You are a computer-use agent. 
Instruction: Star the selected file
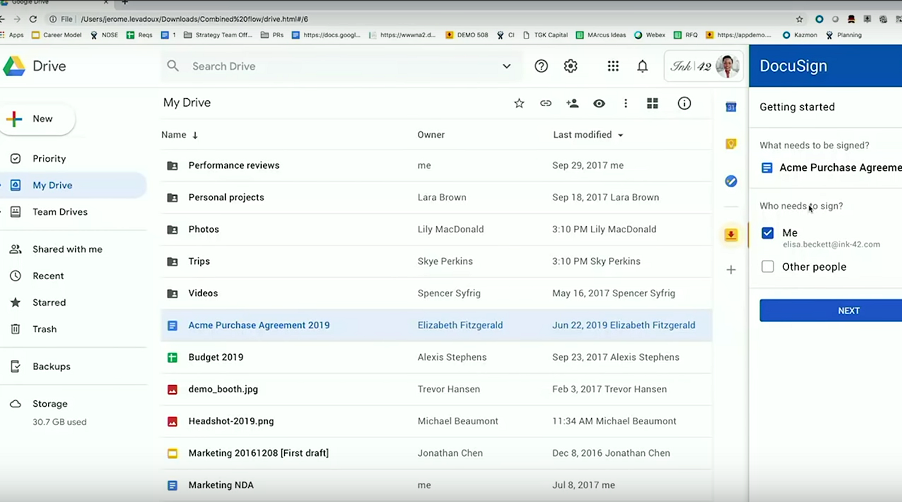coord(519,103)
